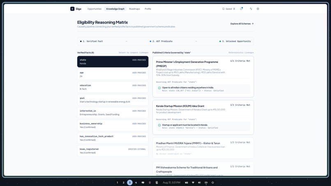Screen dimensions: 331x186
Task: Select the education B.Tech fact
Action: [113, 87]
